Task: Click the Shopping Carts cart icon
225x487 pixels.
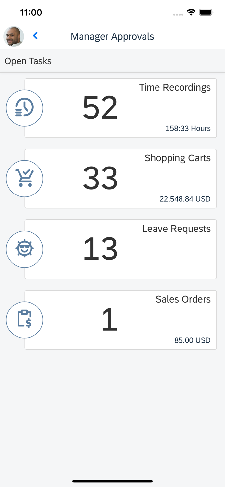Action: (x=24, y=178)
